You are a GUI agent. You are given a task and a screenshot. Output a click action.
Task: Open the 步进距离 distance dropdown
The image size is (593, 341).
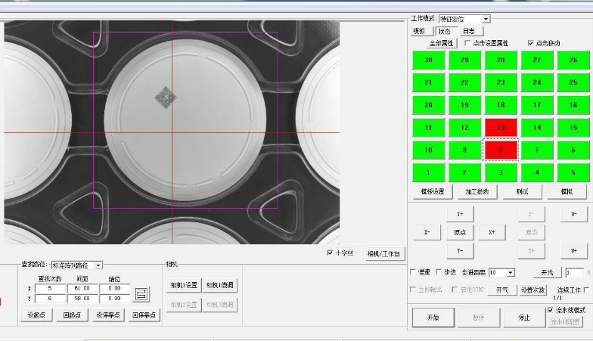511,272
